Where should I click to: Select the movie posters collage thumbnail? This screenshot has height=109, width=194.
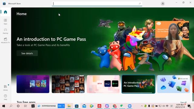coord(68,84)
